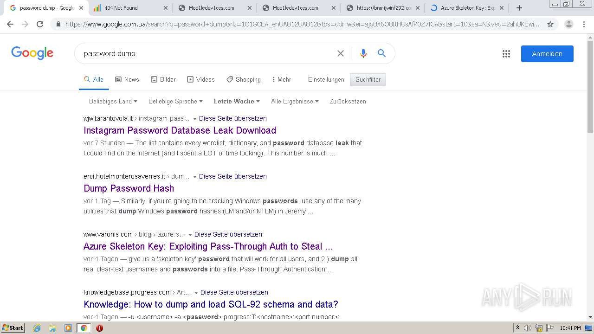Translate the tarantovola page via Diese Seite übersetzen

tap(233, 118)
